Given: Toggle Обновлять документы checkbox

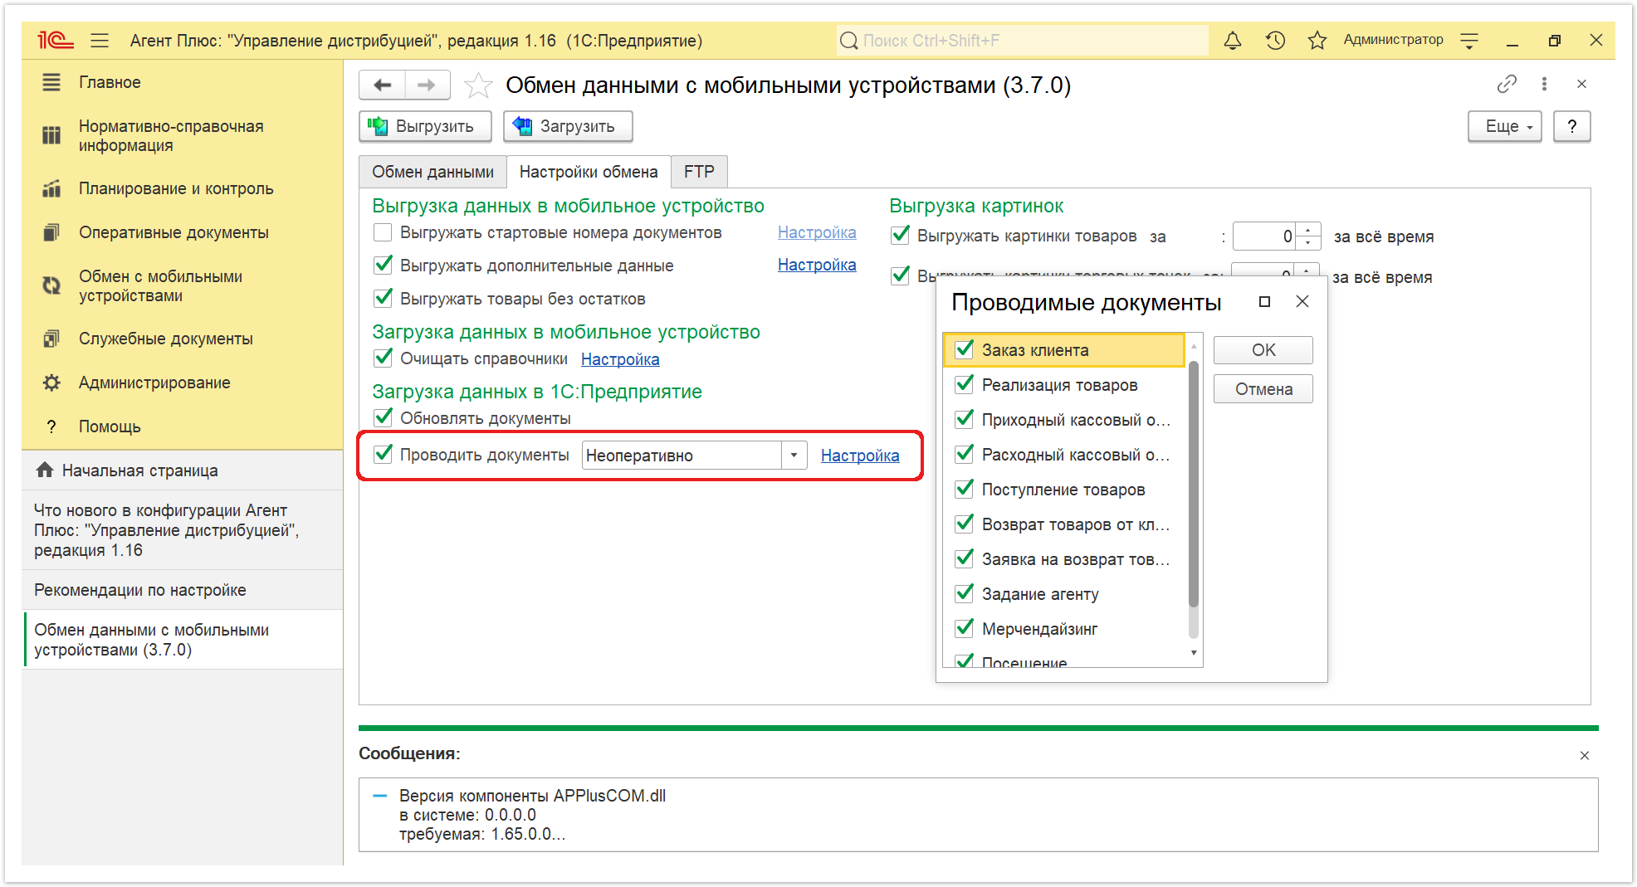Looking at the screenshot, I should click(x=383, y=417).
